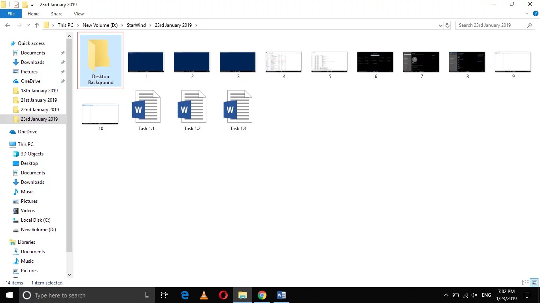
Task: Open the File menu
Action: click(11, 13)
